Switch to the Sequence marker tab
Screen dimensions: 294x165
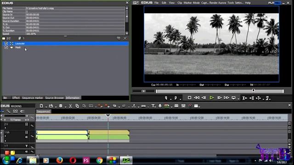pos(33,98)
